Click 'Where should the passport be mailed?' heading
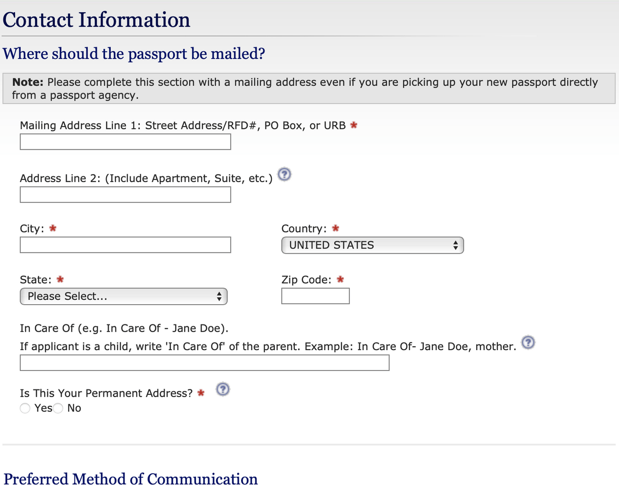The width and height of the screenshot is (619, 494). (x=134, y=53)
